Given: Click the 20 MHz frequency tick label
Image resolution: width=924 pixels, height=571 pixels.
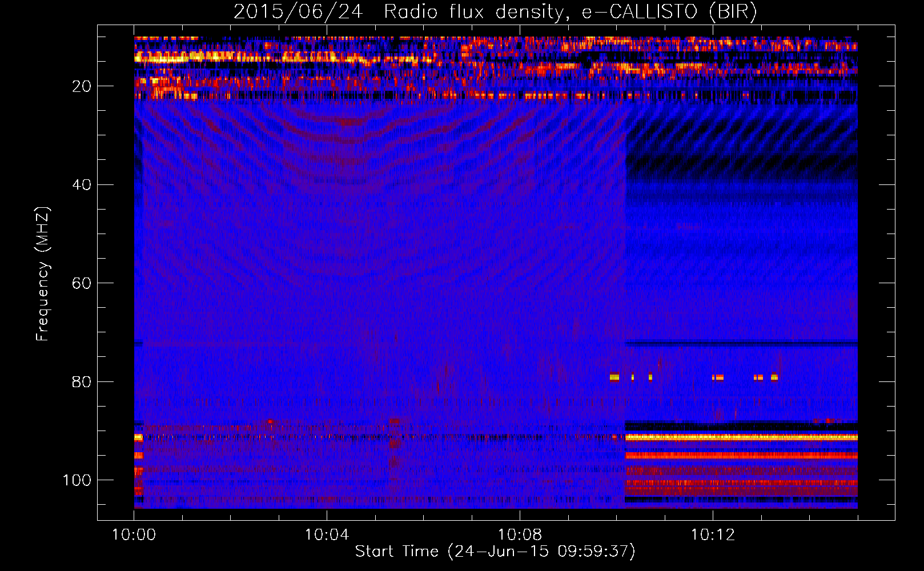Looking at the screenshot, I should tap(82, 86).
